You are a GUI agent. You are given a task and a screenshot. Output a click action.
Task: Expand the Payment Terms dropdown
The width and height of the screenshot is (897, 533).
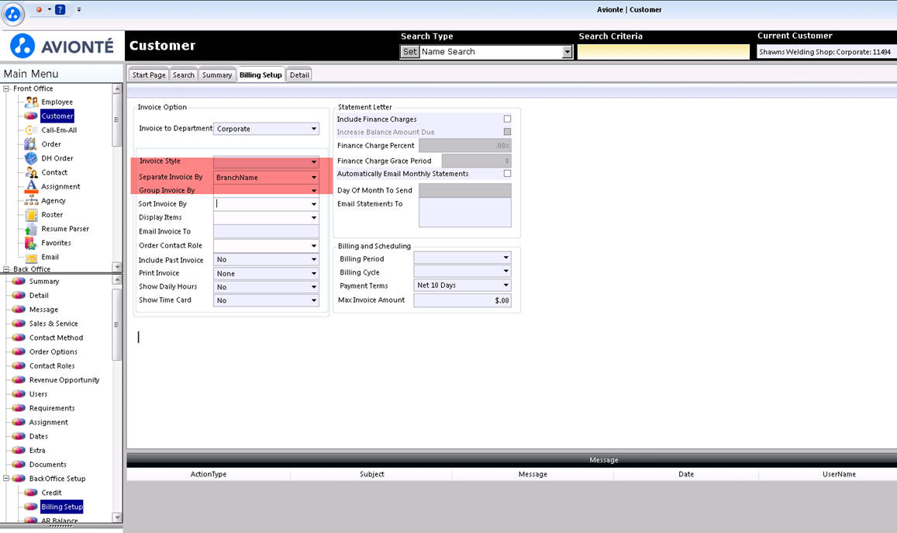coord(462,285)
